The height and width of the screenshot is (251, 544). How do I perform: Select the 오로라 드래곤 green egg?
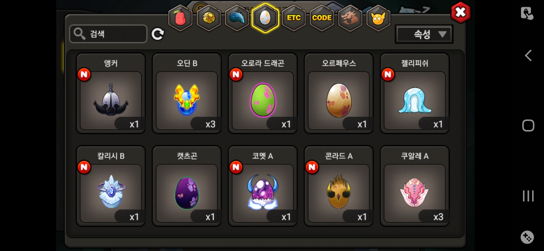263,93
